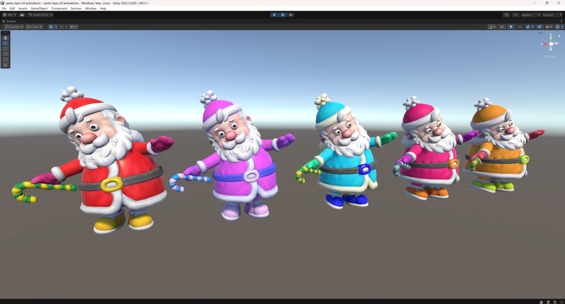Click the Pause button

point(283,15)
